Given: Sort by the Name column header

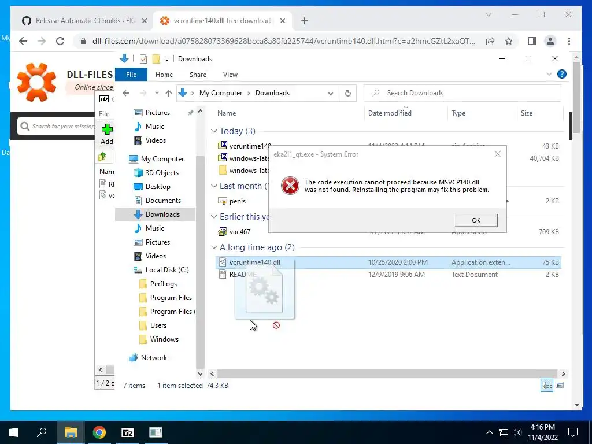Looking at the screenshot, I should (x=227, y=113).
